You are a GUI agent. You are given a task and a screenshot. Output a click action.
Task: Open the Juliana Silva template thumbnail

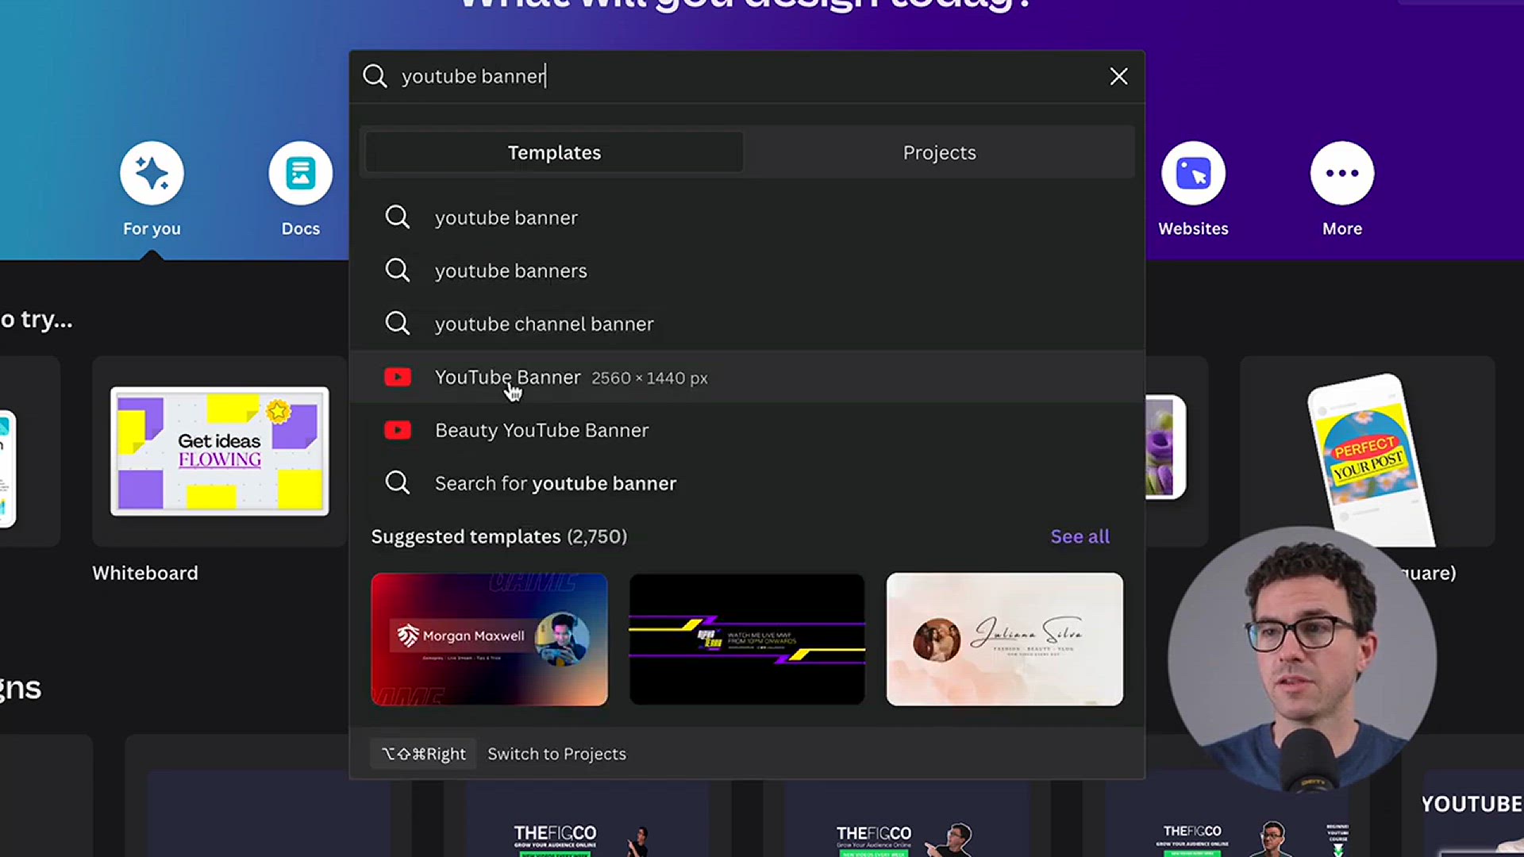(x=1004, y=640)
